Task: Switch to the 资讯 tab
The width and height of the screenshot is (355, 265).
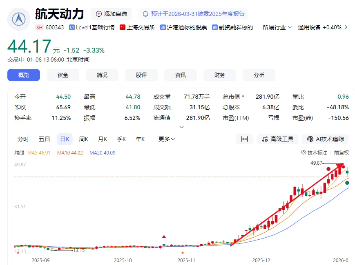Action: [180, 75]
